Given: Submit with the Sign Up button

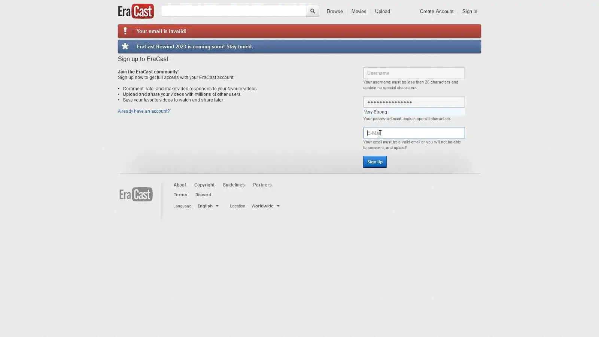Looking at the screenshot, I should 375,162.
